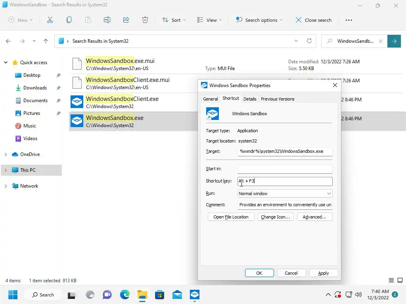The image size is (406, 304).
Task: Select Pictures in navigation pane
Action: (32, 113)
